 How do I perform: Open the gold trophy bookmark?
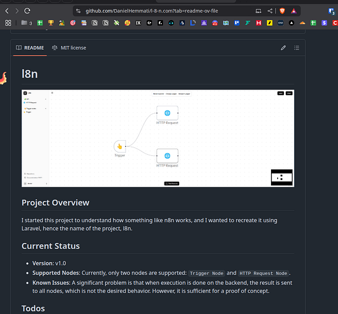pos(51,23)
